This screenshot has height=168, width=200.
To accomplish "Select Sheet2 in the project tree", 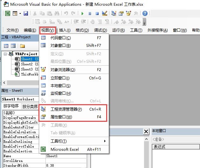I will [x=30, y=64].
